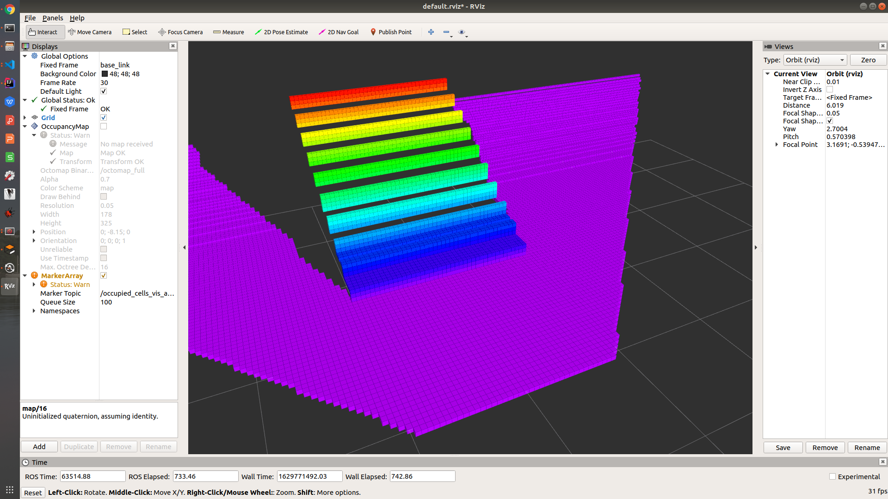Screen dimensions: 888x499
Task: Choose the Measure tool
Action: click(x=228, y=32)
